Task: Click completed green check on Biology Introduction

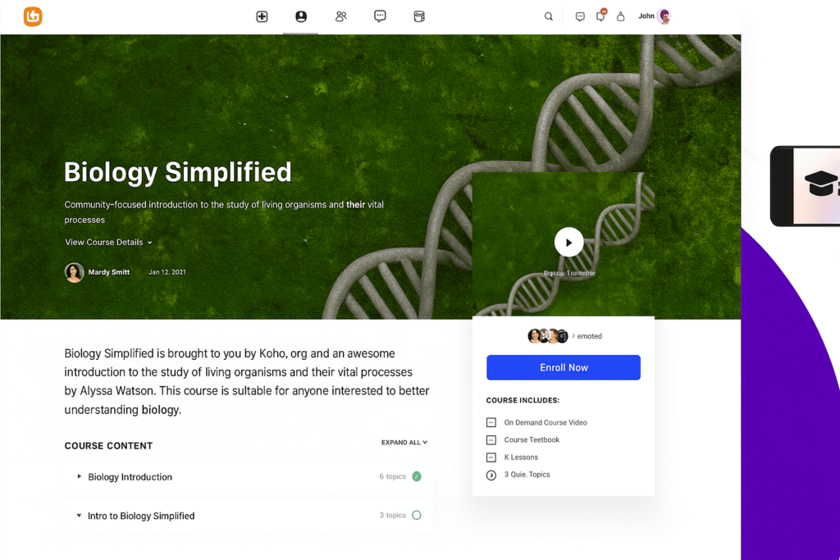Action: coord(417,476)
